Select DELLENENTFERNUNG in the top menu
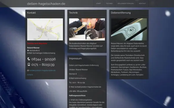Screen dimensions: 174x108 (x=126, y=3)
